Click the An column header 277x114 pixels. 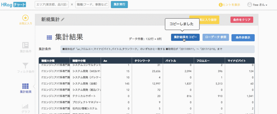tap(116, 61)
